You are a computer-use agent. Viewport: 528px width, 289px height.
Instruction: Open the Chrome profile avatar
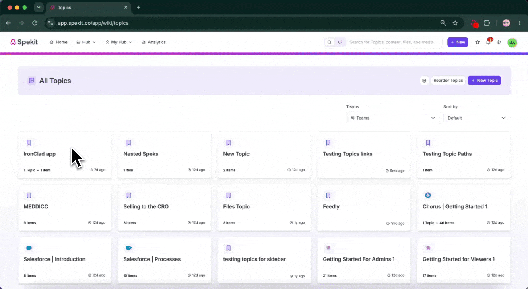(506, 23)
